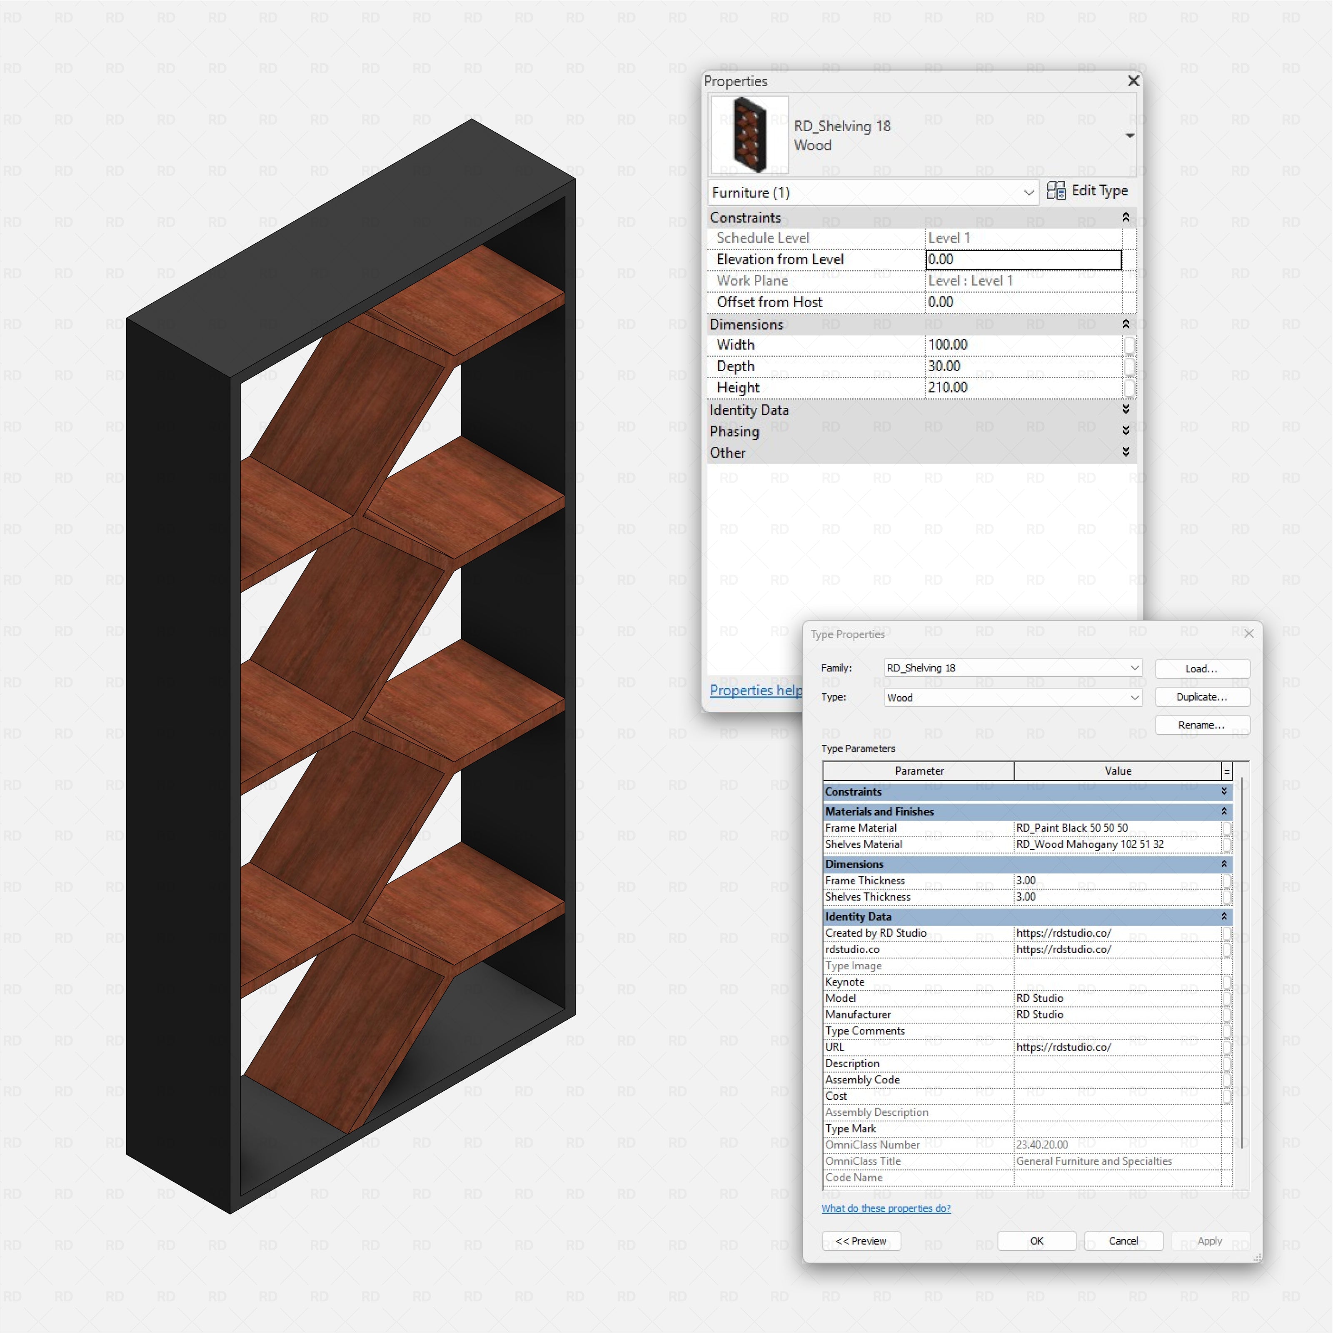Click the Duplicate... button

(1202, 697)
